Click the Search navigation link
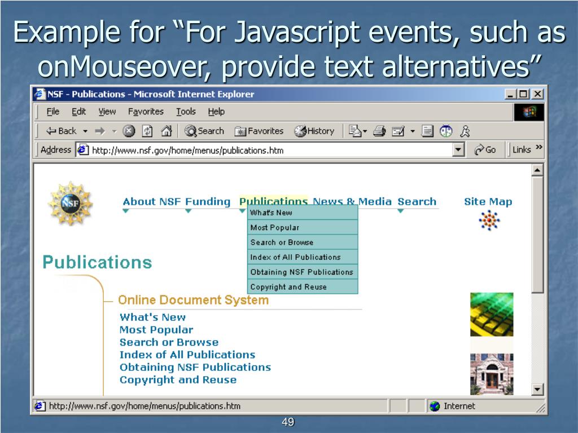Image resolution: width=578 pixels, height=433 pixels. point(417,202)
